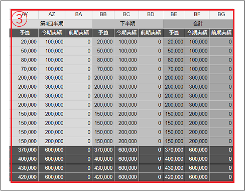Select the 430,000 cell in column AY
This screenshot has width=246, height=191.
[x=25, y=168]
